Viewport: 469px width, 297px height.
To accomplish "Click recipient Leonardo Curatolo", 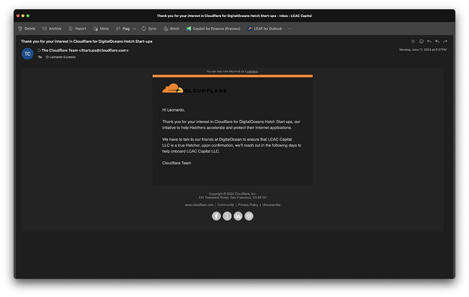I will click(x=63, y=57).
